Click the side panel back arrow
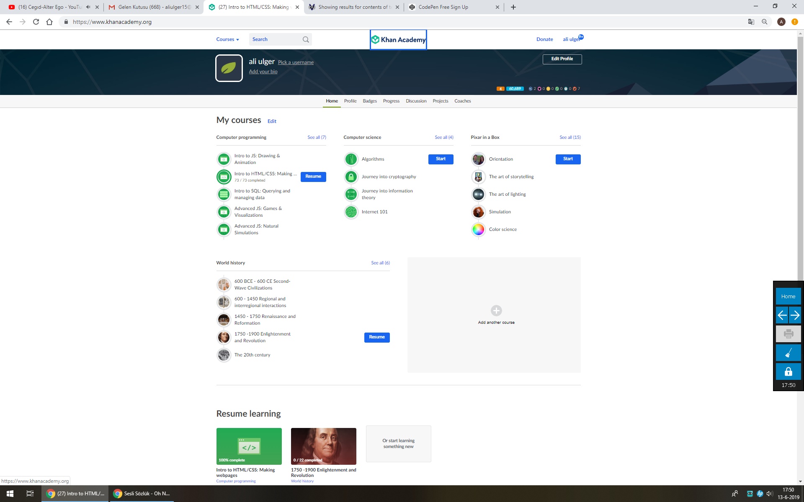Screen dimensions: 804x502 (x=782, y=315)
